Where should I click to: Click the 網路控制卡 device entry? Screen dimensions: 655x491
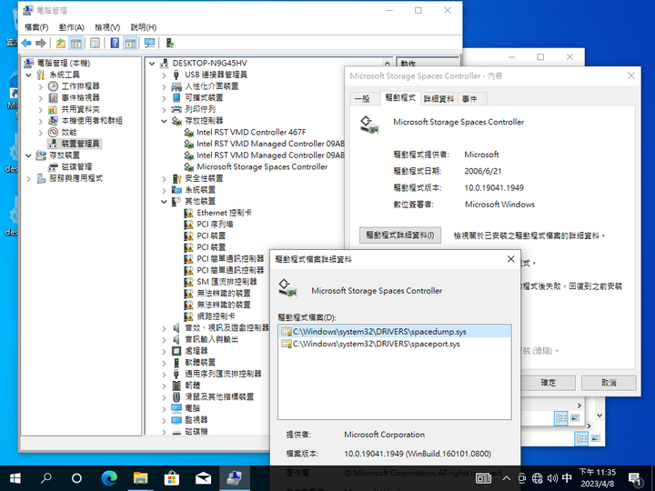click(x=216, y=316)
